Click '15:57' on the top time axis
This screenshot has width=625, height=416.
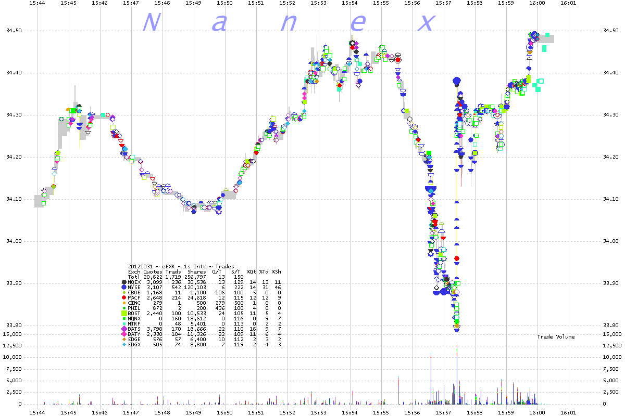[x=443, y=3]
